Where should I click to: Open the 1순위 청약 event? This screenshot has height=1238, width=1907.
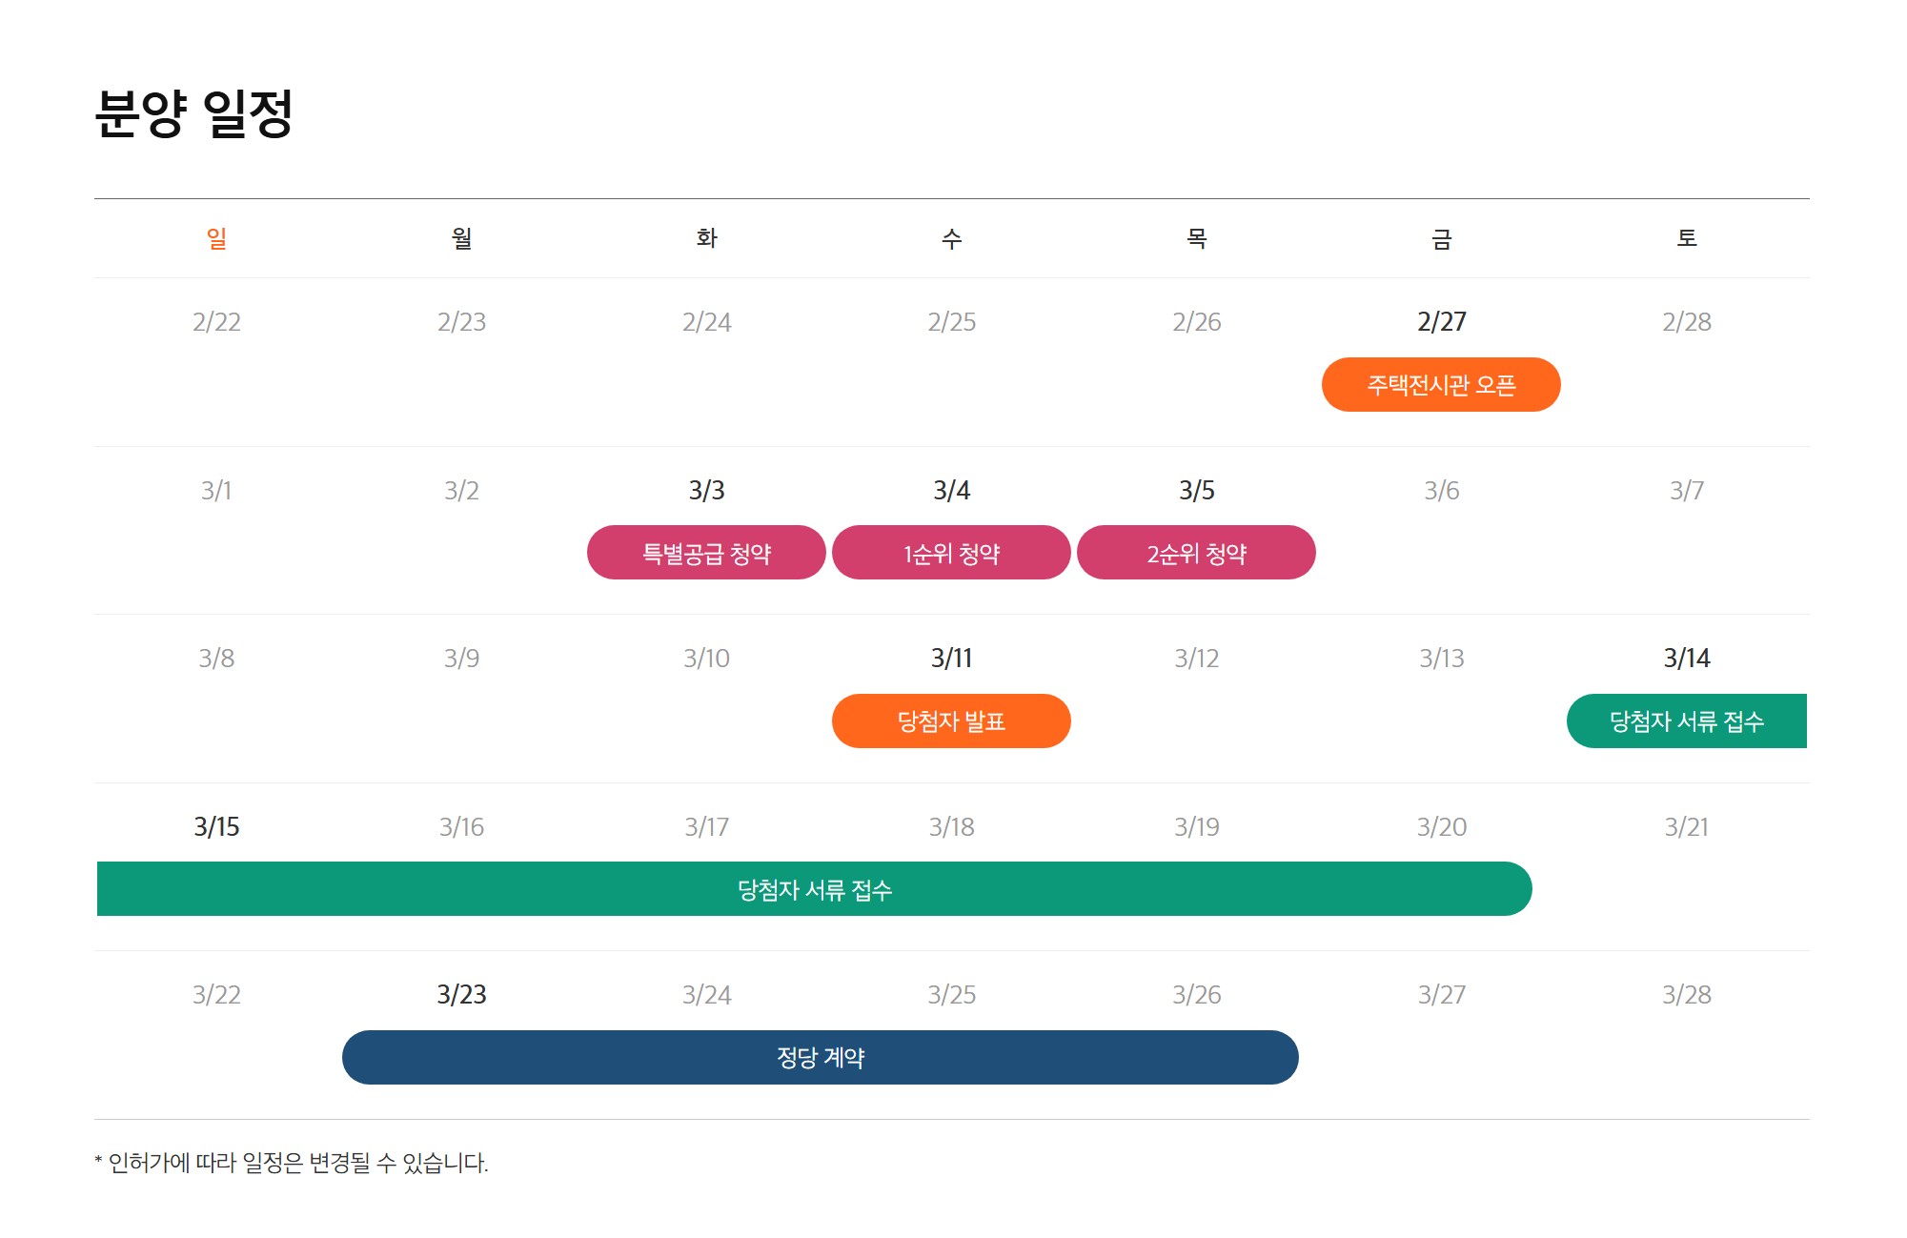tap(951, 553)
